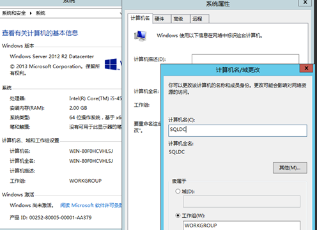Click the computer icon in 系统属性
Viewport: 317px width, 230px height.
pyautogui.click(x=141, y=36)
